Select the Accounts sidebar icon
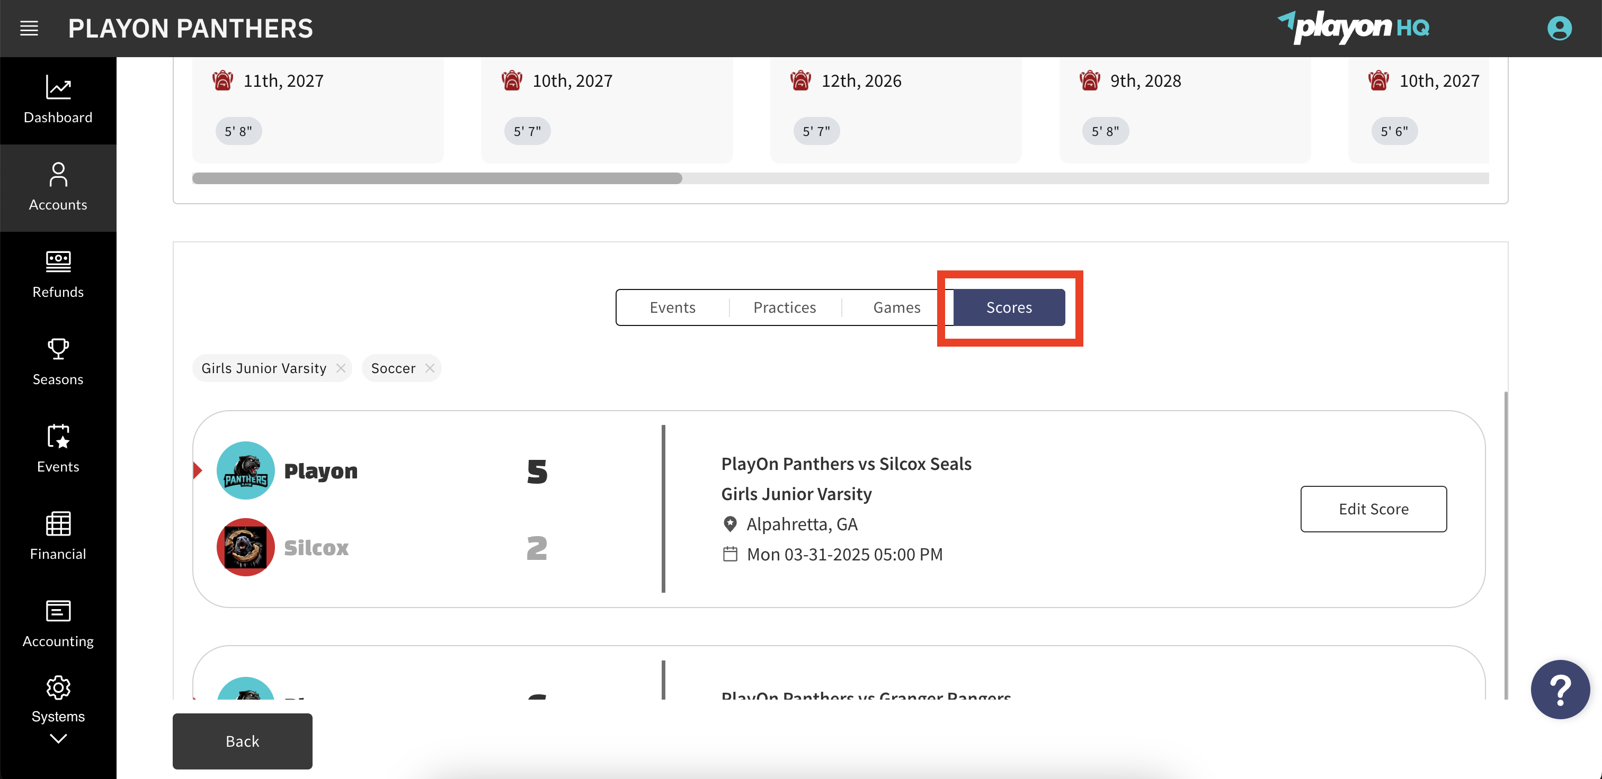Viewport: 1602px width, 779px height. (58, 186)
